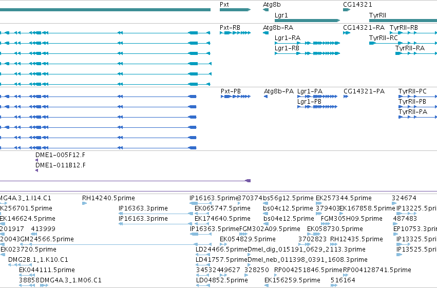Click transcript Atg8b-RA
Screen dimensions: 437x288
265,33
